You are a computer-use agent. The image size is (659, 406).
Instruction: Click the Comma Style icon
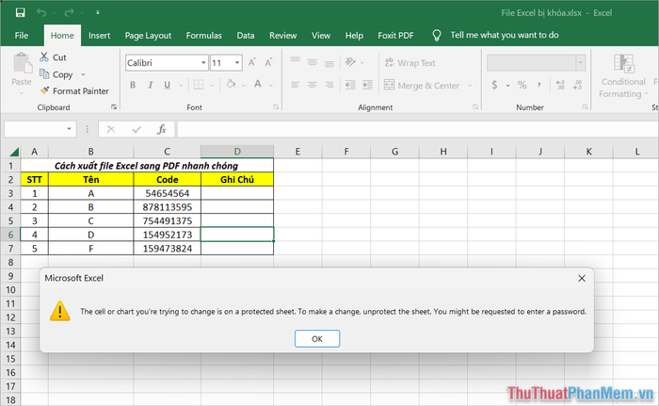538,85
